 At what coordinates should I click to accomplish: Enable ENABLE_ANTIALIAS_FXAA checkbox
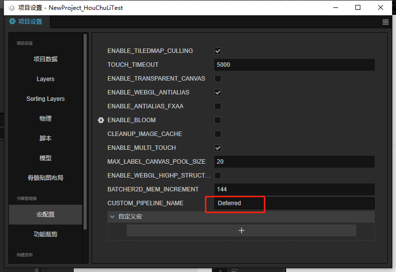[x=218, y=106]
